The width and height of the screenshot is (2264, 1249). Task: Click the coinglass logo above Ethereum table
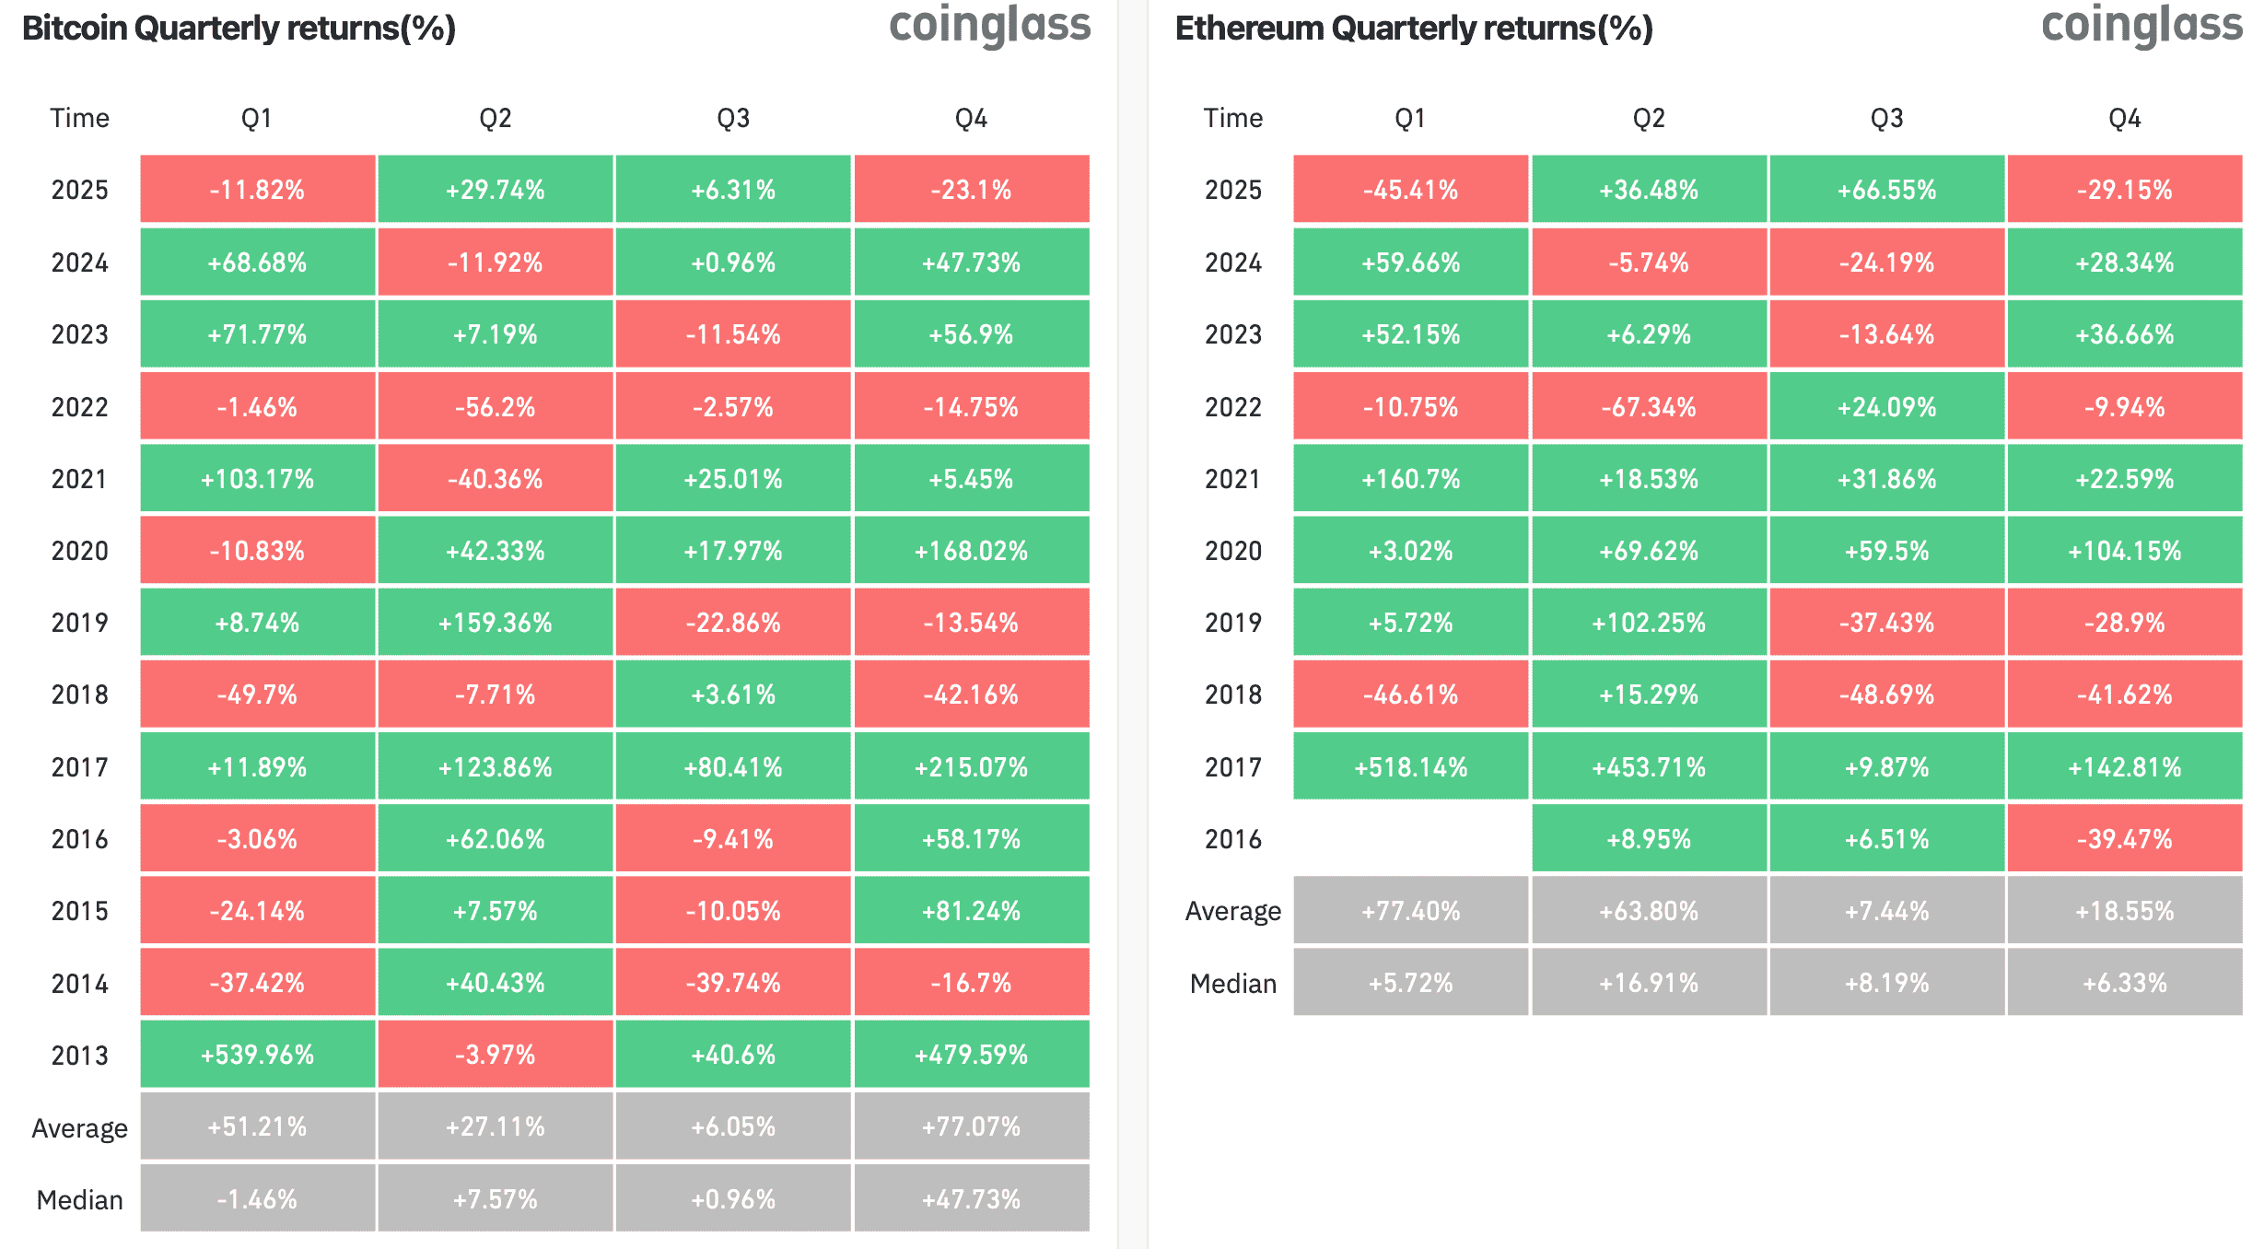pos(2141,26)
